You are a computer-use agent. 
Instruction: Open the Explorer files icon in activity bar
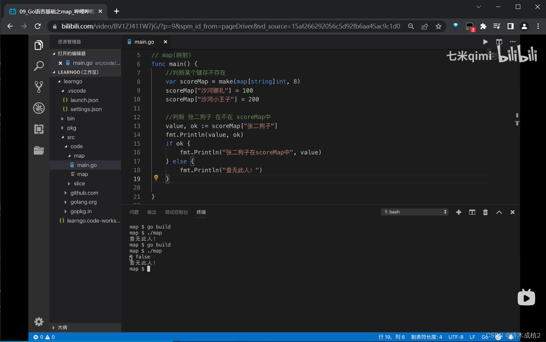coord(39,45)
